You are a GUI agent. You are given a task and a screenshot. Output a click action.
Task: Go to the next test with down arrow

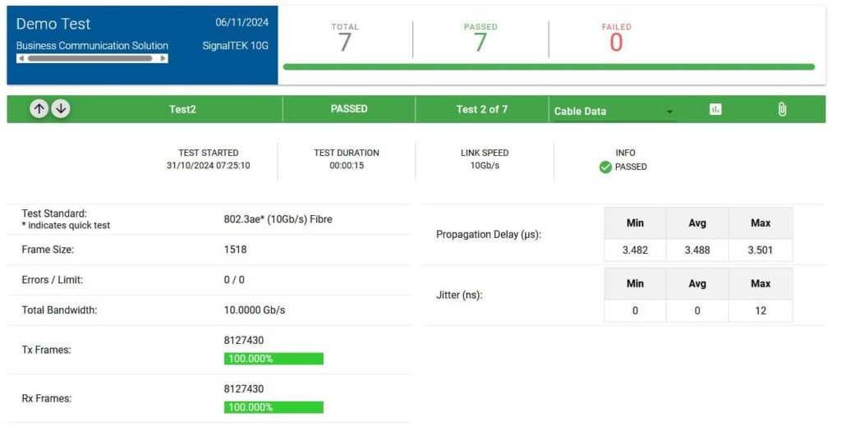point(61,109)
